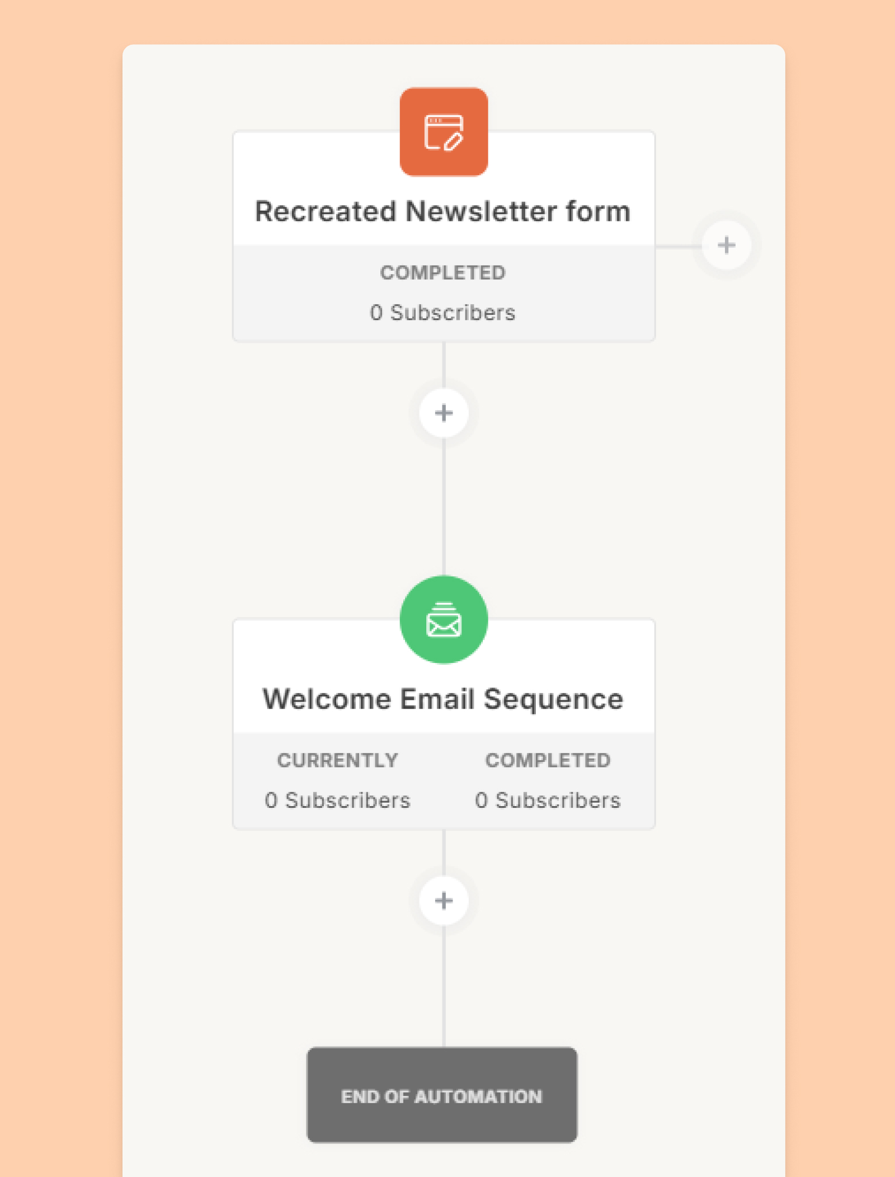Click the Recreated Newsletter form title text
The height and width of the screenshot is (1177, 895).
coord(443,211)
